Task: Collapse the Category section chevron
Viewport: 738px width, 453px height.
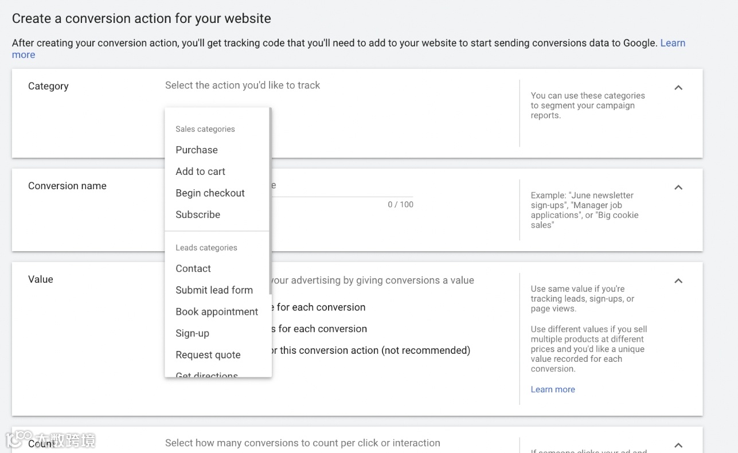Action: 678,88
